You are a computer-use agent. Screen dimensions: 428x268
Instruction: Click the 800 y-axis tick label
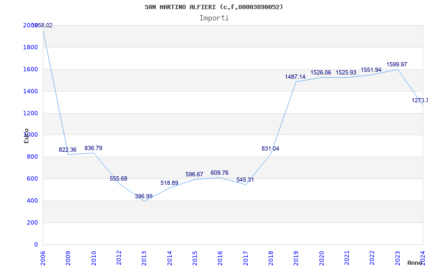point(33,157)
